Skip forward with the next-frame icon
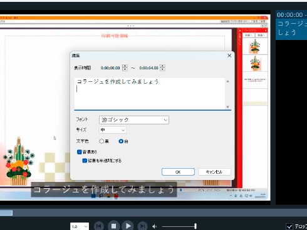Image resolution: width=307 pixels, height=230 pixels. (143, 226)
